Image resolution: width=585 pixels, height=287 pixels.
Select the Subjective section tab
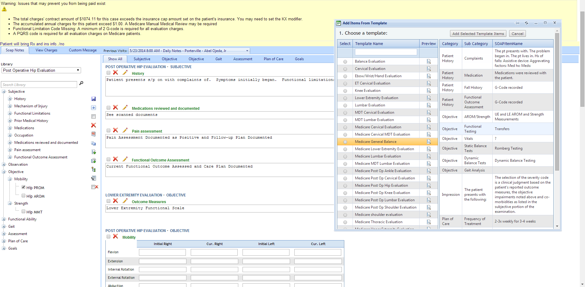point(142,59)
